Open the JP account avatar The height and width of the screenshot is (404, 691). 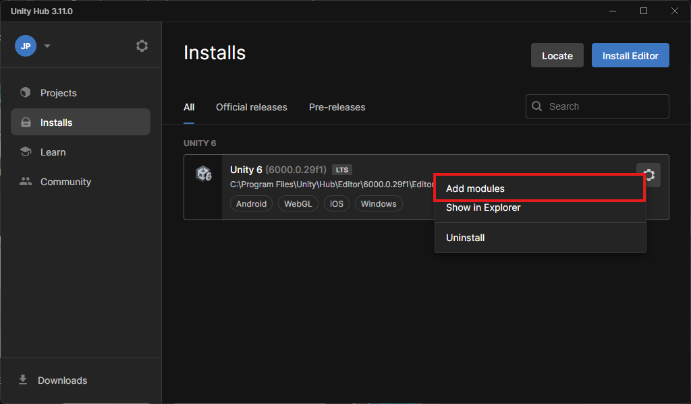click(26, 46)
